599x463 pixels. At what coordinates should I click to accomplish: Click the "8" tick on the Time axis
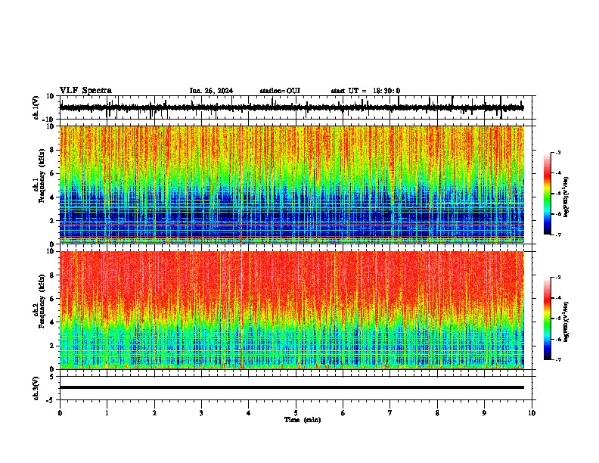click(x=437, y=413)
